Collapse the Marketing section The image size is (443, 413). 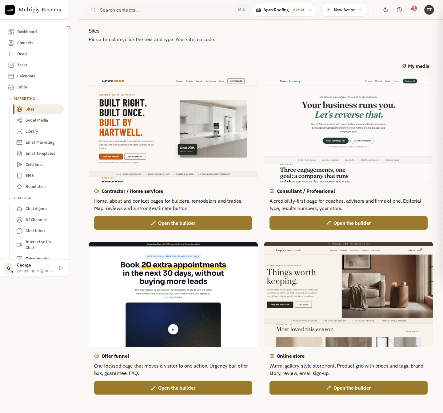pyautogui.click(x=22, y=99)
